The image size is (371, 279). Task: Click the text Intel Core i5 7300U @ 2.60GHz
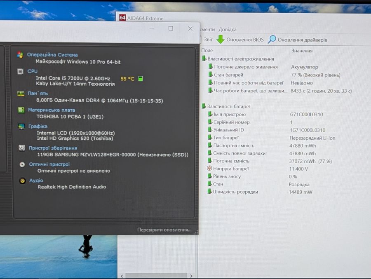pos(73,78)
